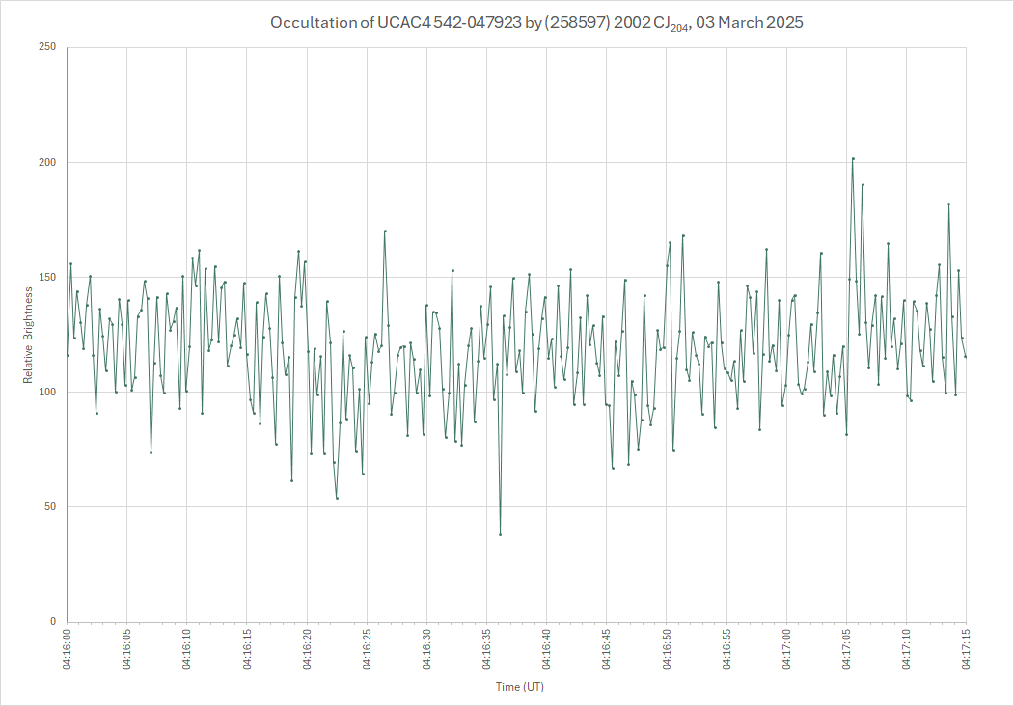Screen dimensions: 1014x706
Task: Click the 04:16:20 time axis label
Action: pyautogui.click(x=307, y=649)
